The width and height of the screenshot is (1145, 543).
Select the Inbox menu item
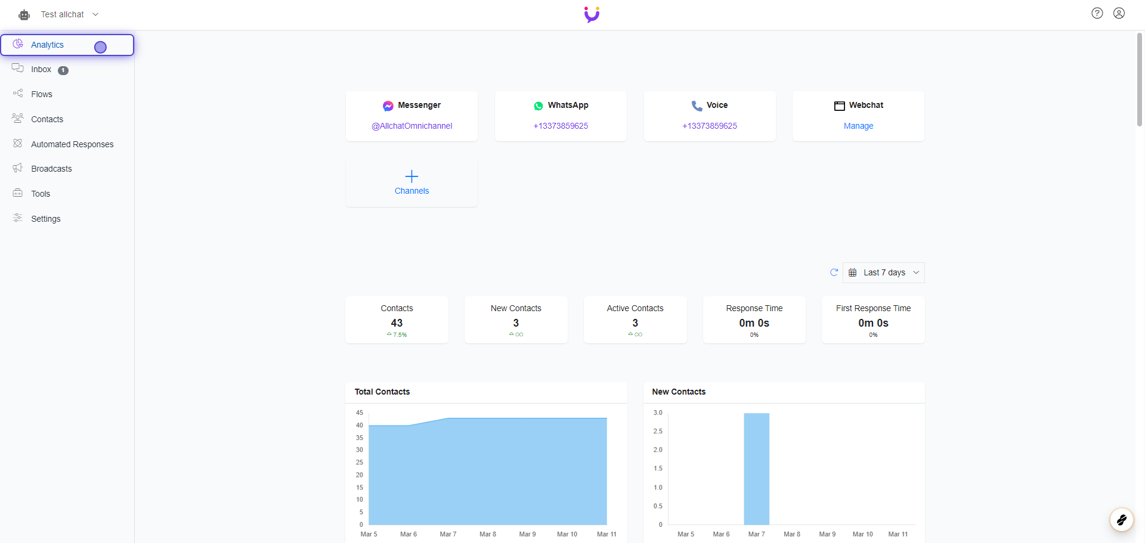click(x=41, y=69)
